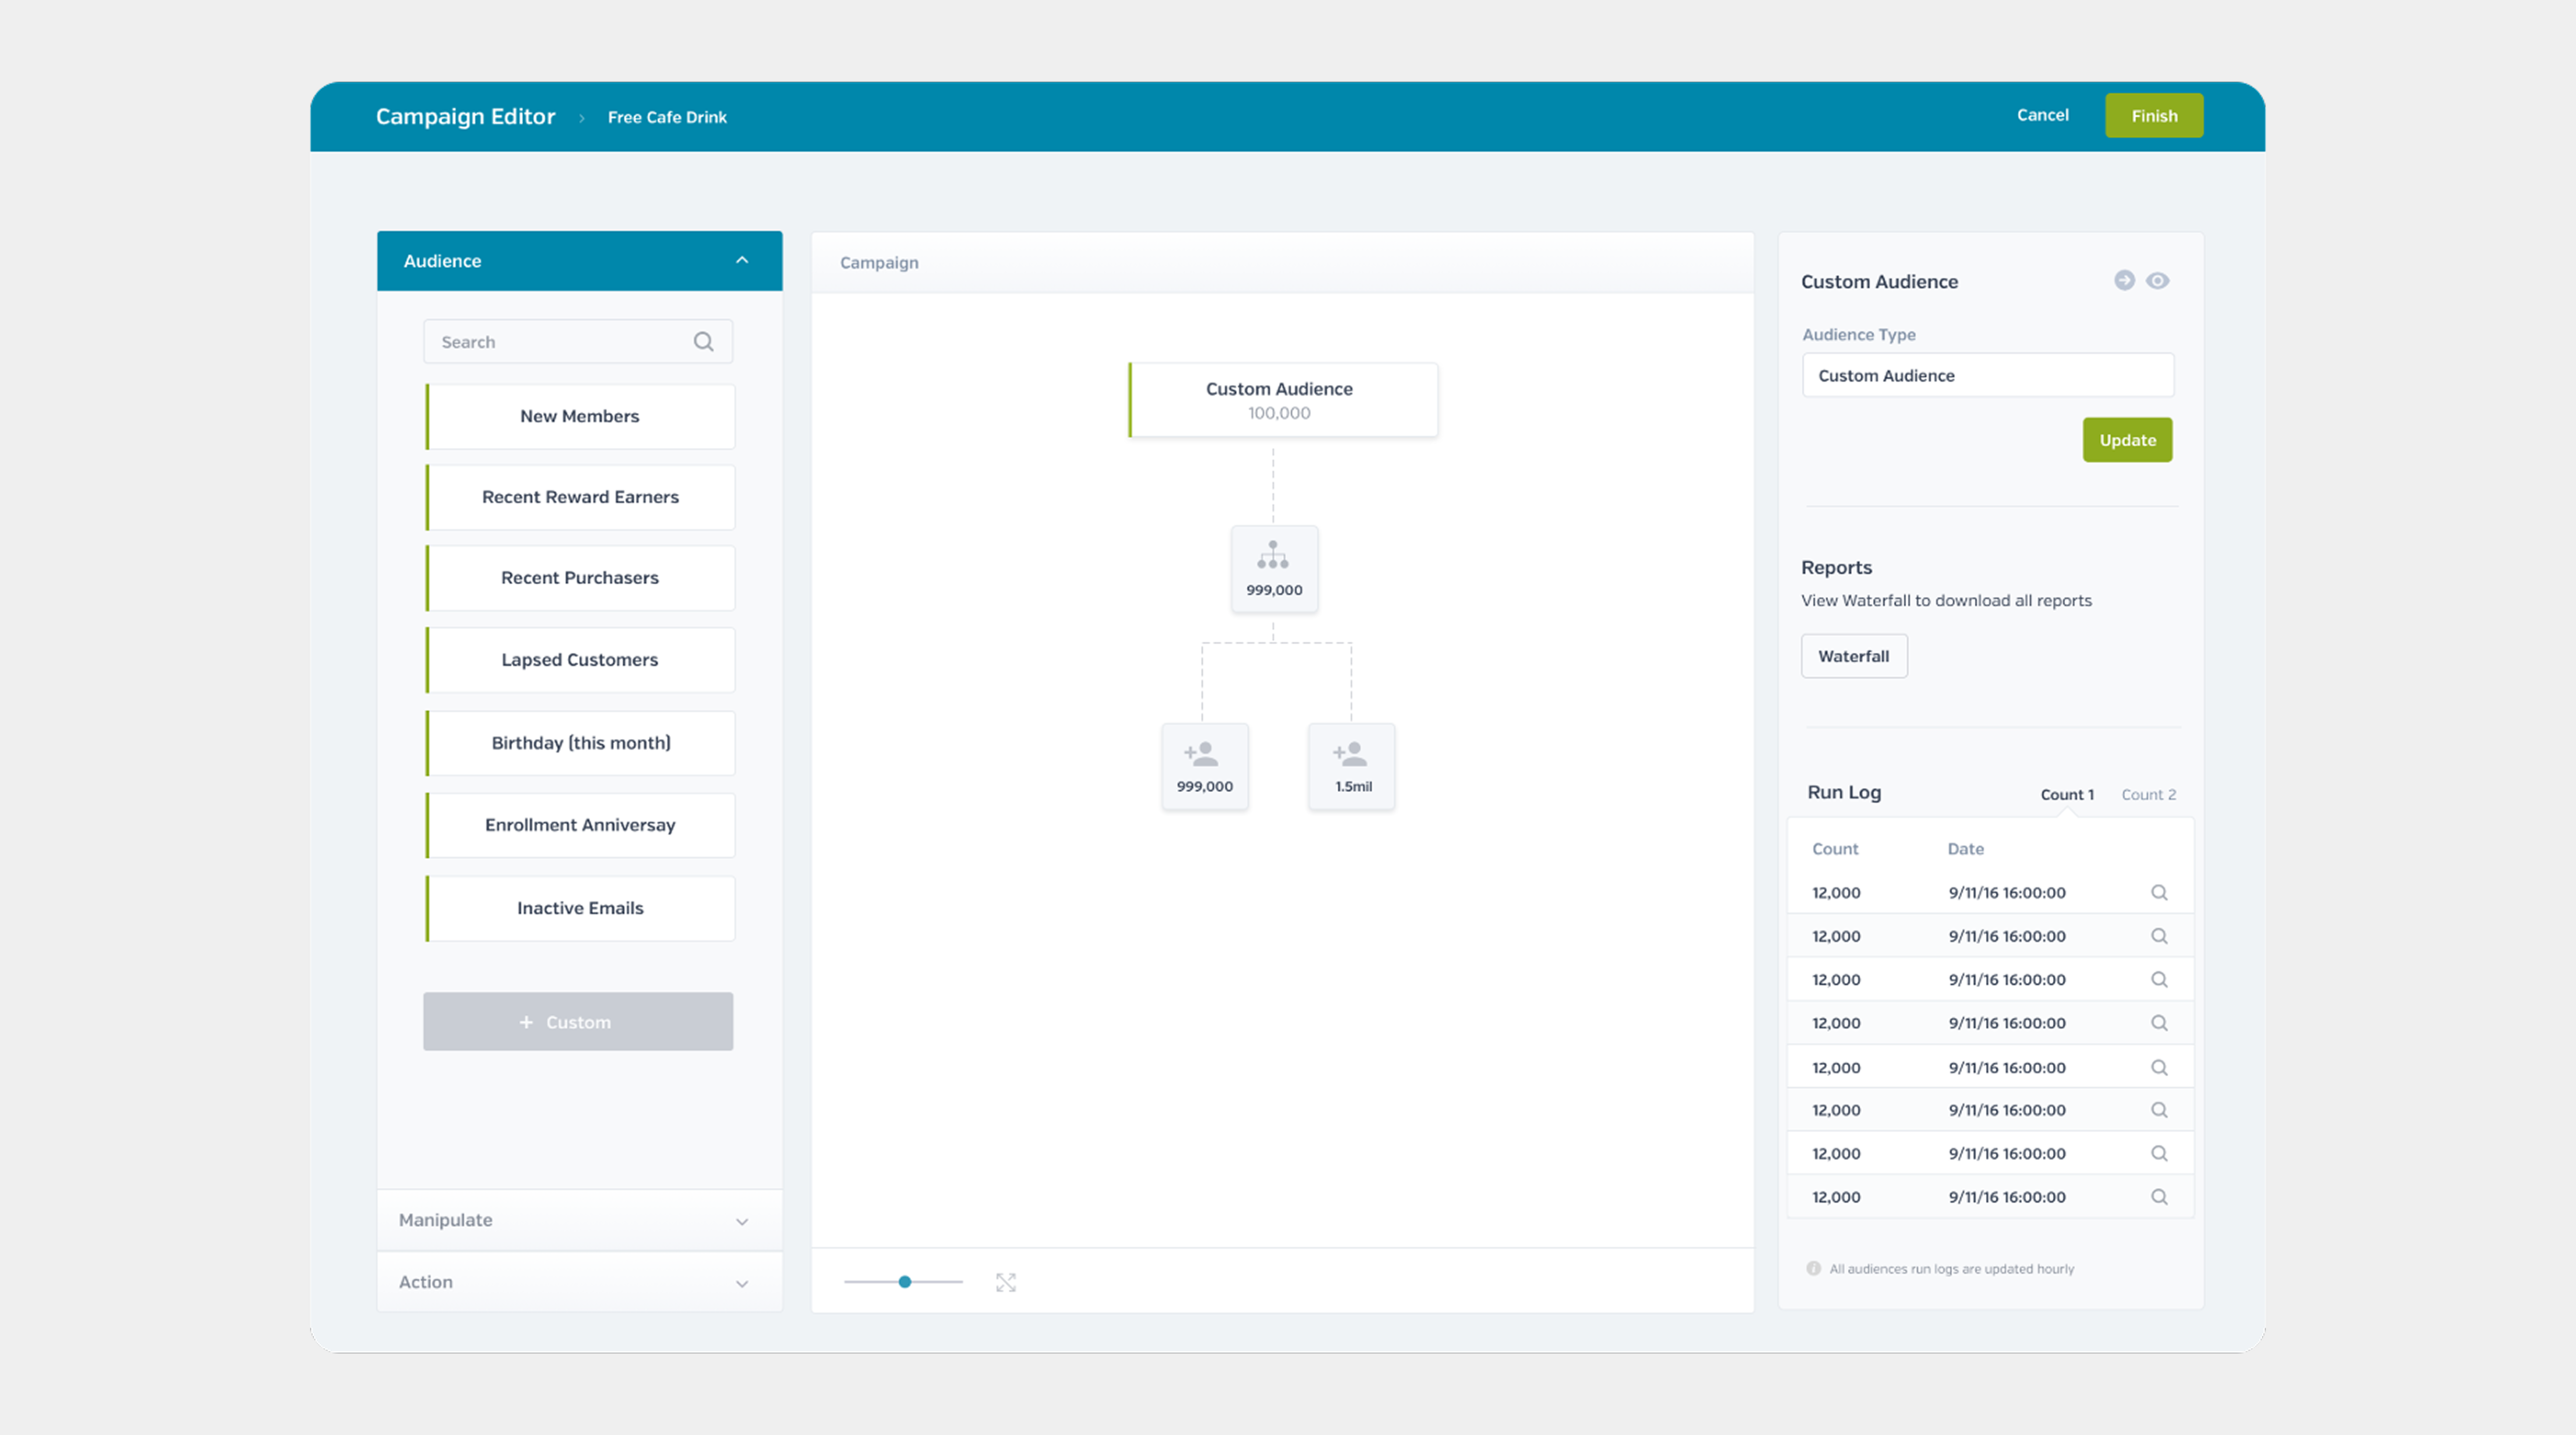This screenshot has width=2576, height=1435.
Task: Add a Custom audience
Action: tap(578, 1022)
